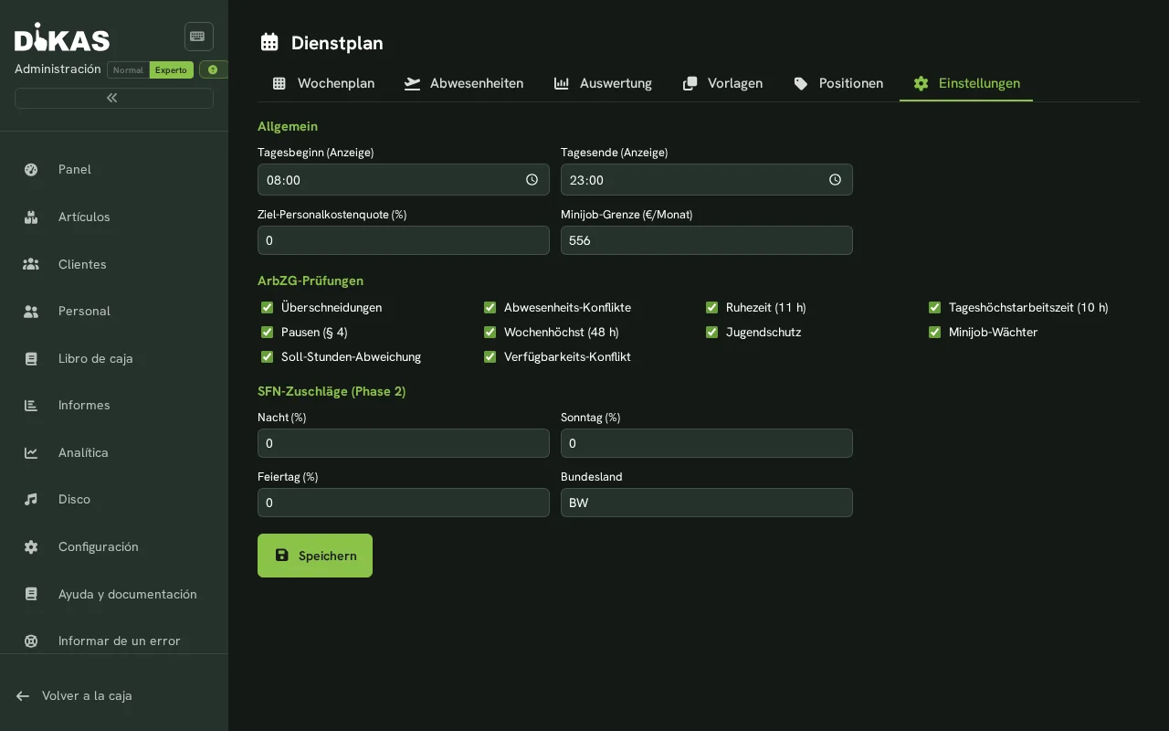Toggle Tageshöchstarbeitszeit (10 h) checkbox
The image size is (1169, 731).
(x=934, y=307)
